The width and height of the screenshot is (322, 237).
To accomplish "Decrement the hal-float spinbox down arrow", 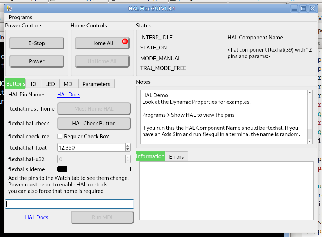I will (128, 149).
